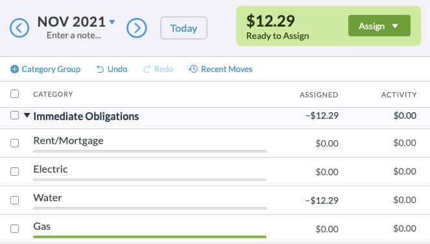Go to previous month with left arrow

[19, 28]
